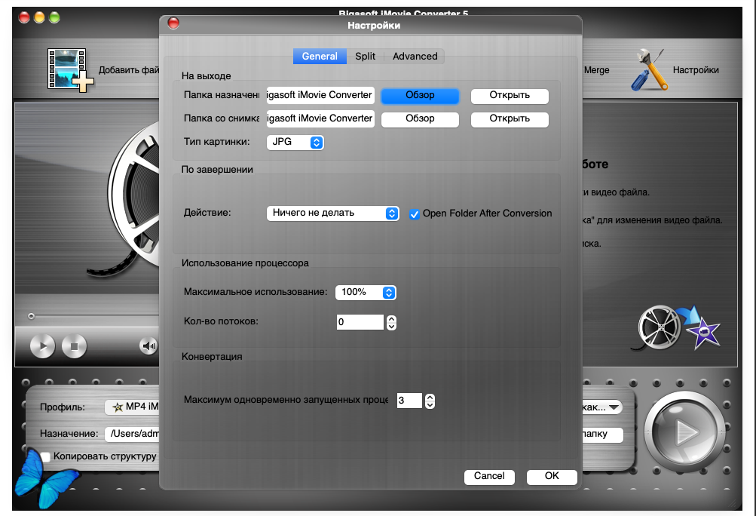Click the Папка назначения path field

tap(320, 95)
